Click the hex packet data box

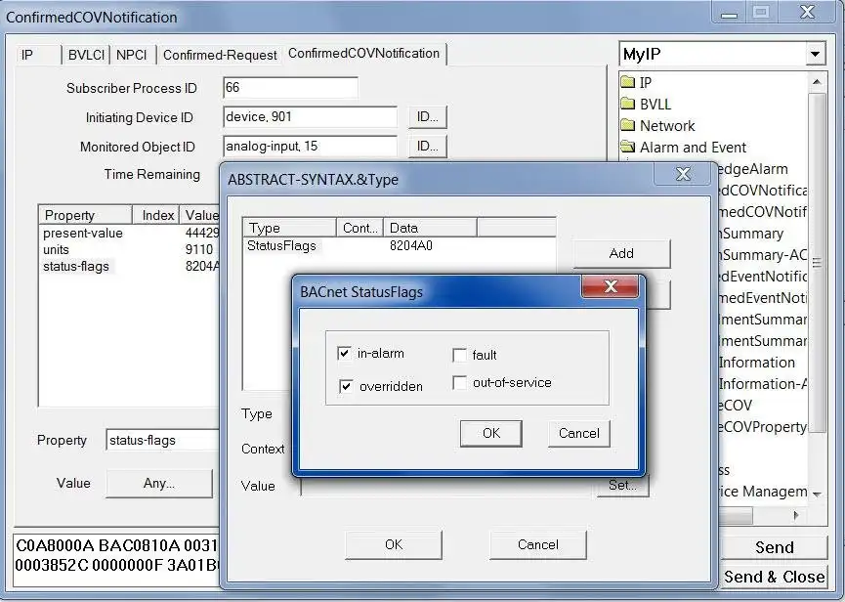click(116, 561)
